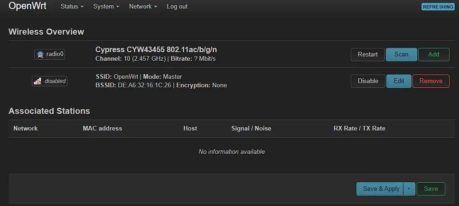The width and height of the screenshot is (459, 206).
Task: Click the MAC address column header
Action: [x=102, y=128]
